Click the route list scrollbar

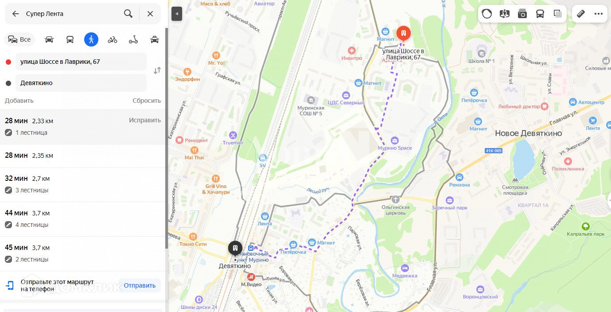pyautogui.click(x=167, y=137)
